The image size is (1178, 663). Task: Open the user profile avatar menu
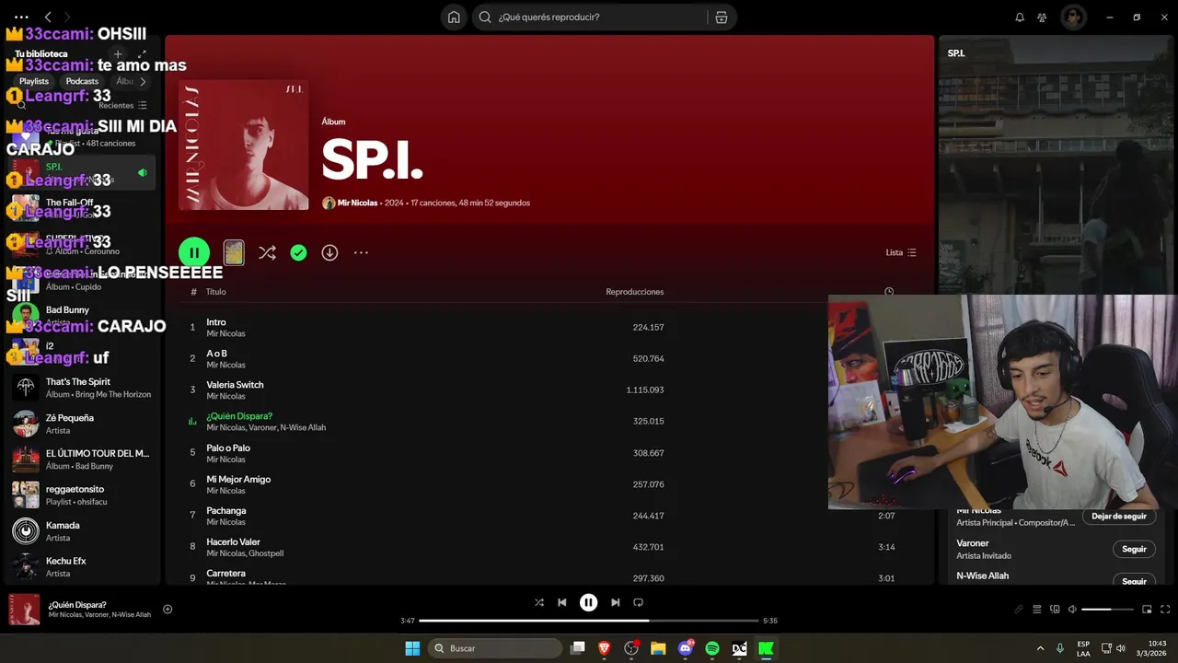click(1073, 17)
